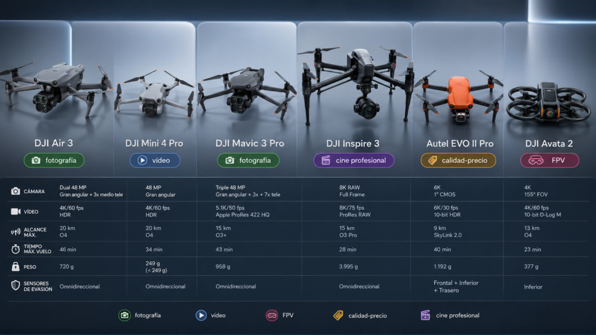Click the 'Dual 48 MP' camera cell
Image resolution: width=596 pixels, height=335 pixels.
pos(91,191)
